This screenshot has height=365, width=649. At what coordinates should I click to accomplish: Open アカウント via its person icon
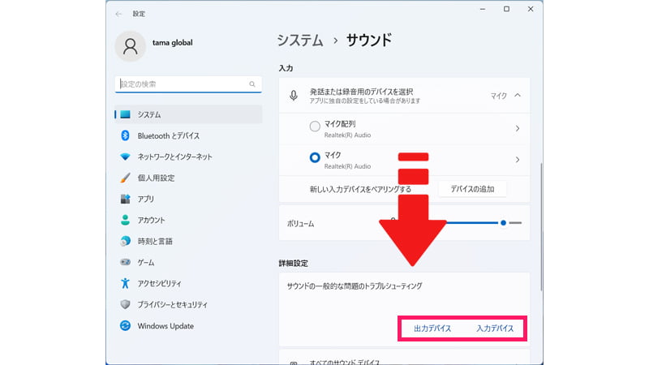(125, 220)
